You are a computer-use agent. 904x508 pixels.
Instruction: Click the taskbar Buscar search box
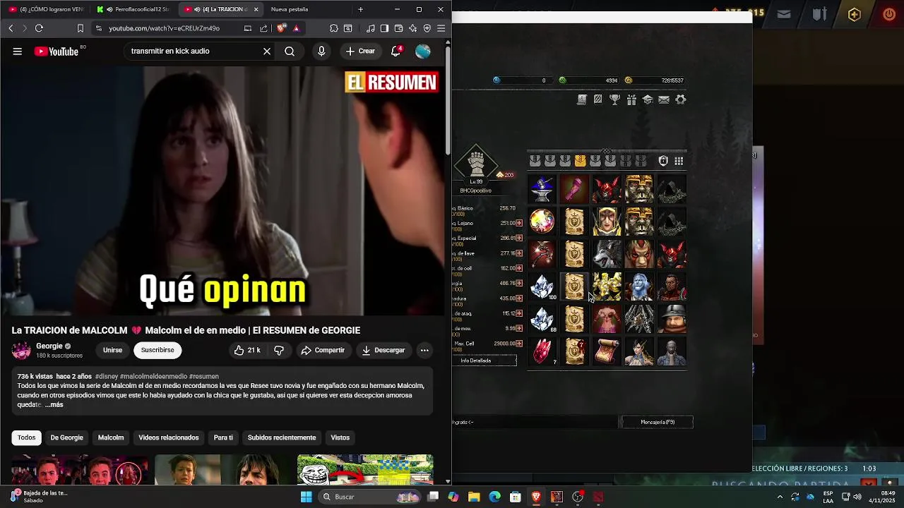tap(371, 497)
